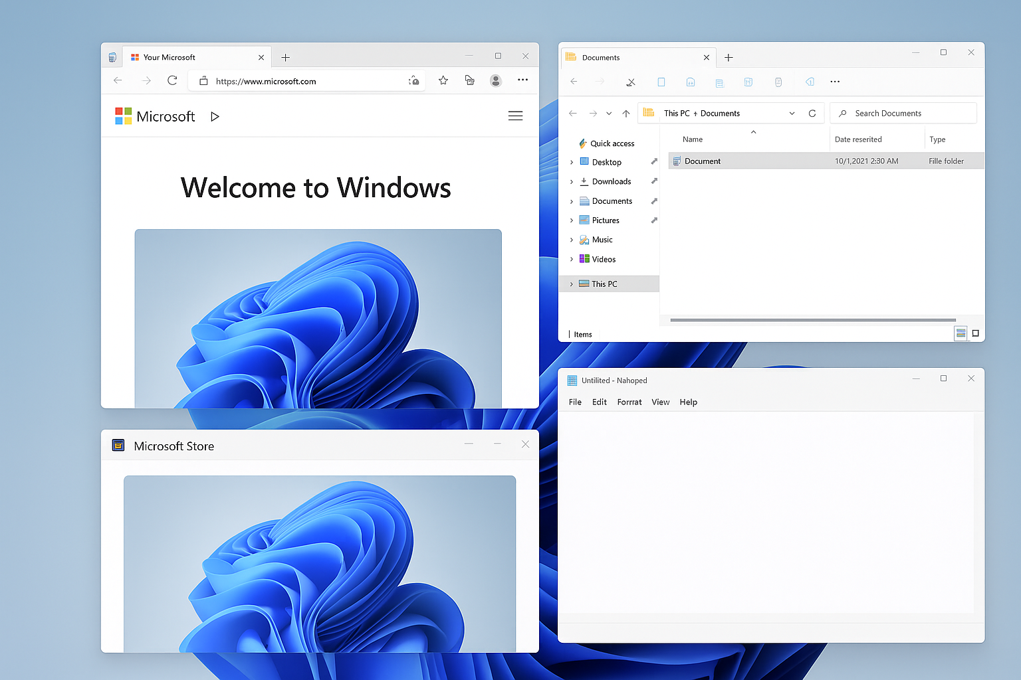Expand the Downloads folder in sidebar

571,182
